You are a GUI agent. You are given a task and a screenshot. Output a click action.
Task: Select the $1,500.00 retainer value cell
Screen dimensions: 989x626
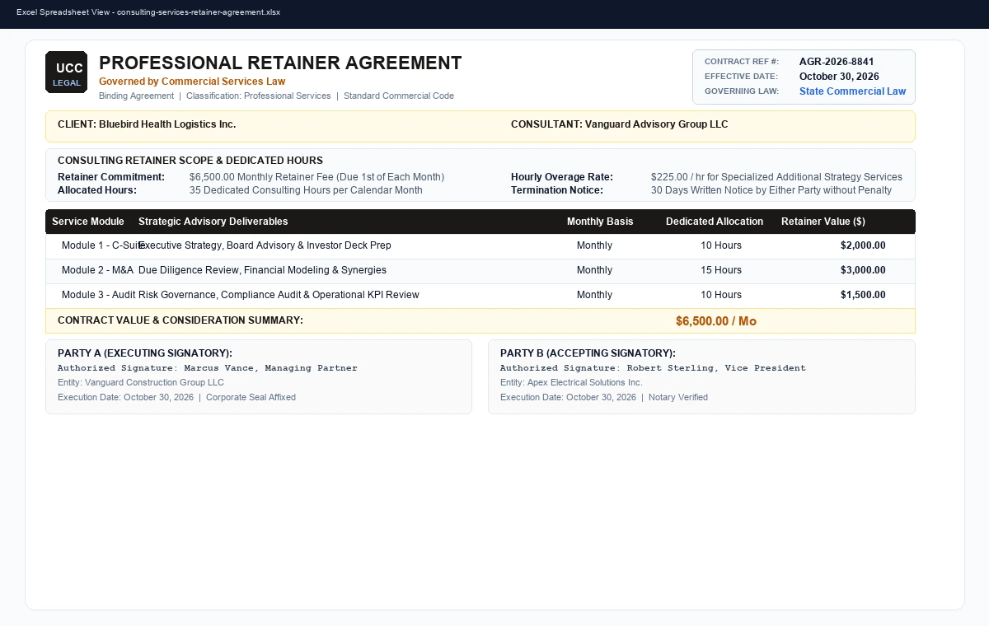point(863,295)
